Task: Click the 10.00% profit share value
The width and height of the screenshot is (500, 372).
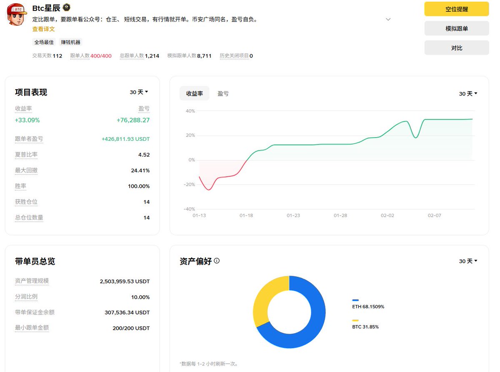Action: (140, 297)
